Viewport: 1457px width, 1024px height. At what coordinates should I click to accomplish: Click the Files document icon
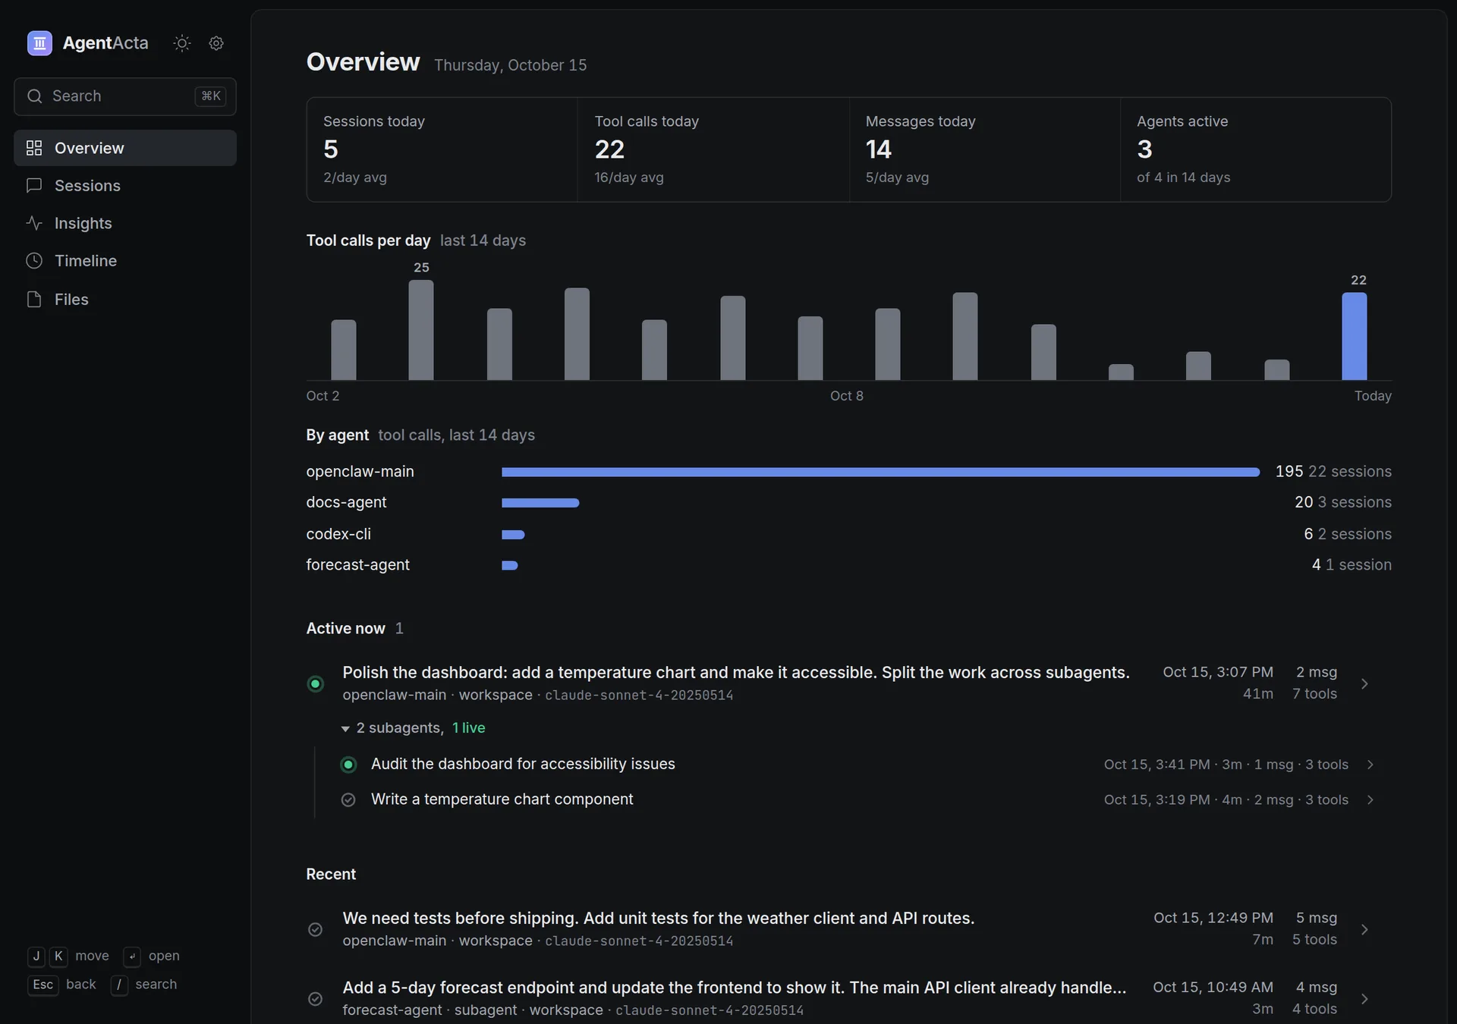[34, 300]
